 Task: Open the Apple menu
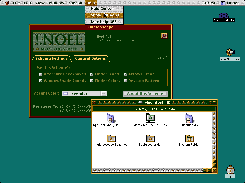pos(7,3)
